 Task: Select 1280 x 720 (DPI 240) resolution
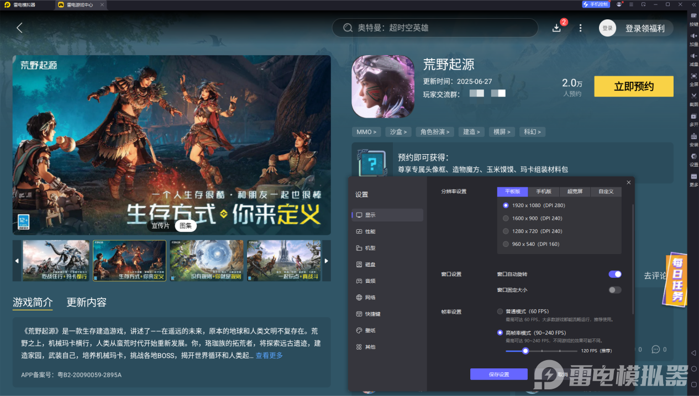click(533, 231)
